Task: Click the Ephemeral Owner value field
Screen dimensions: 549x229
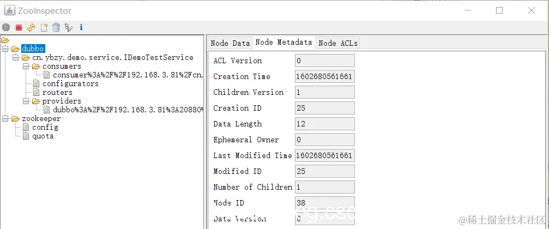Action: (x=324, y=140)
